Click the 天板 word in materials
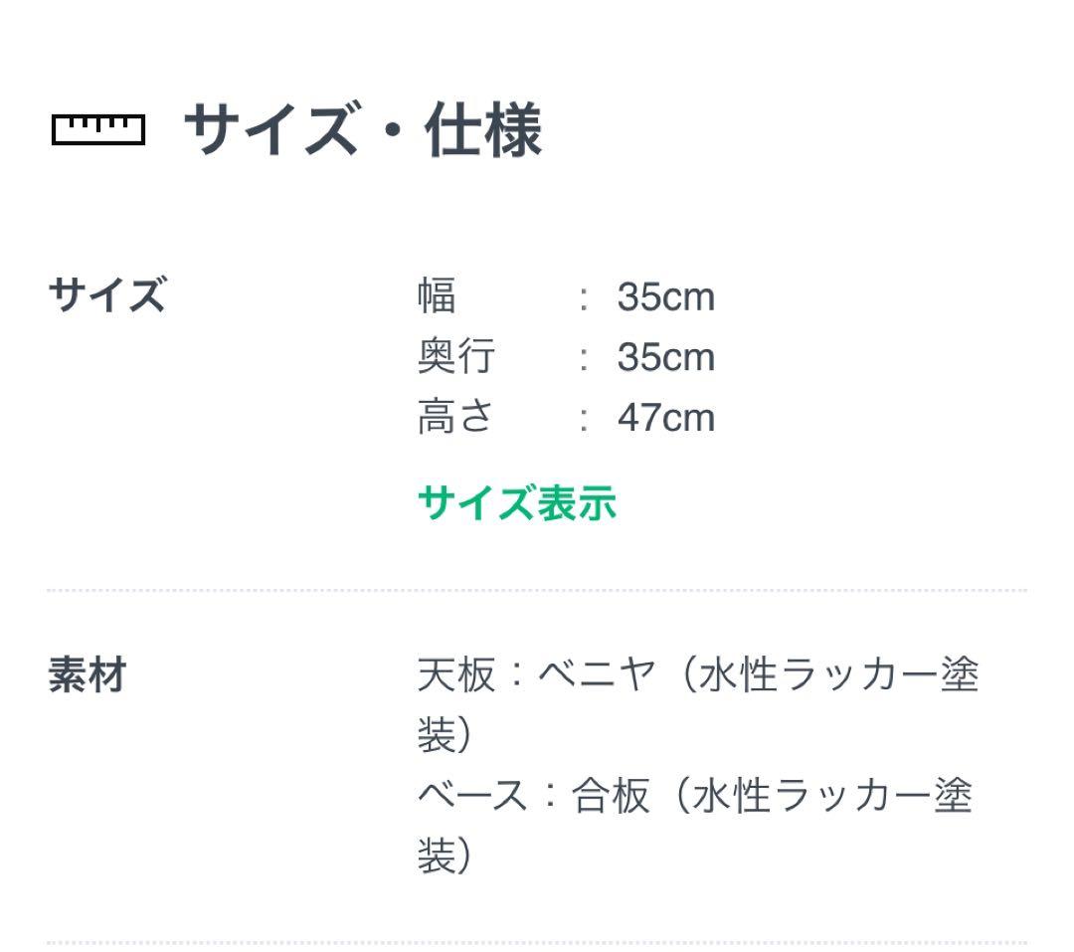The width and height of the screenshot is (1074, 952). coord(455,676)
